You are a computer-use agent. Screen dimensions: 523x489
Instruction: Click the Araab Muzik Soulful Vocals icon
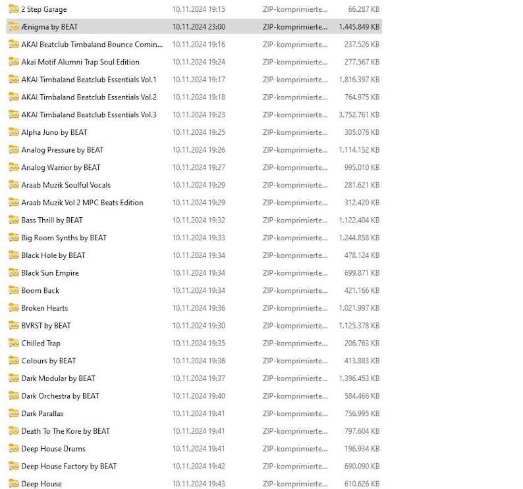tap(14, 185)
